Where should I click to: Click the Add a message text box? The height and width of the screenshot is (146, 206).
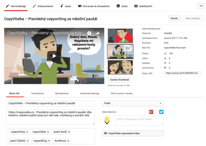139,121
